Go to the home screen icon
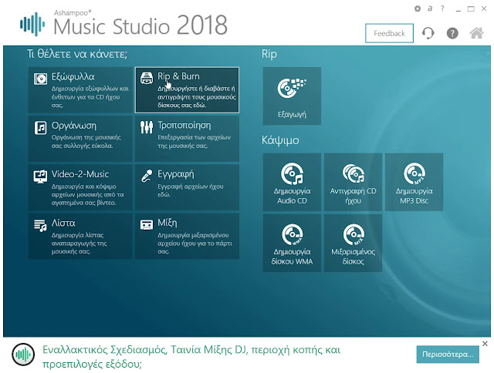The width and height of the screenshot is (494, 373). click(x=476, y=33)
